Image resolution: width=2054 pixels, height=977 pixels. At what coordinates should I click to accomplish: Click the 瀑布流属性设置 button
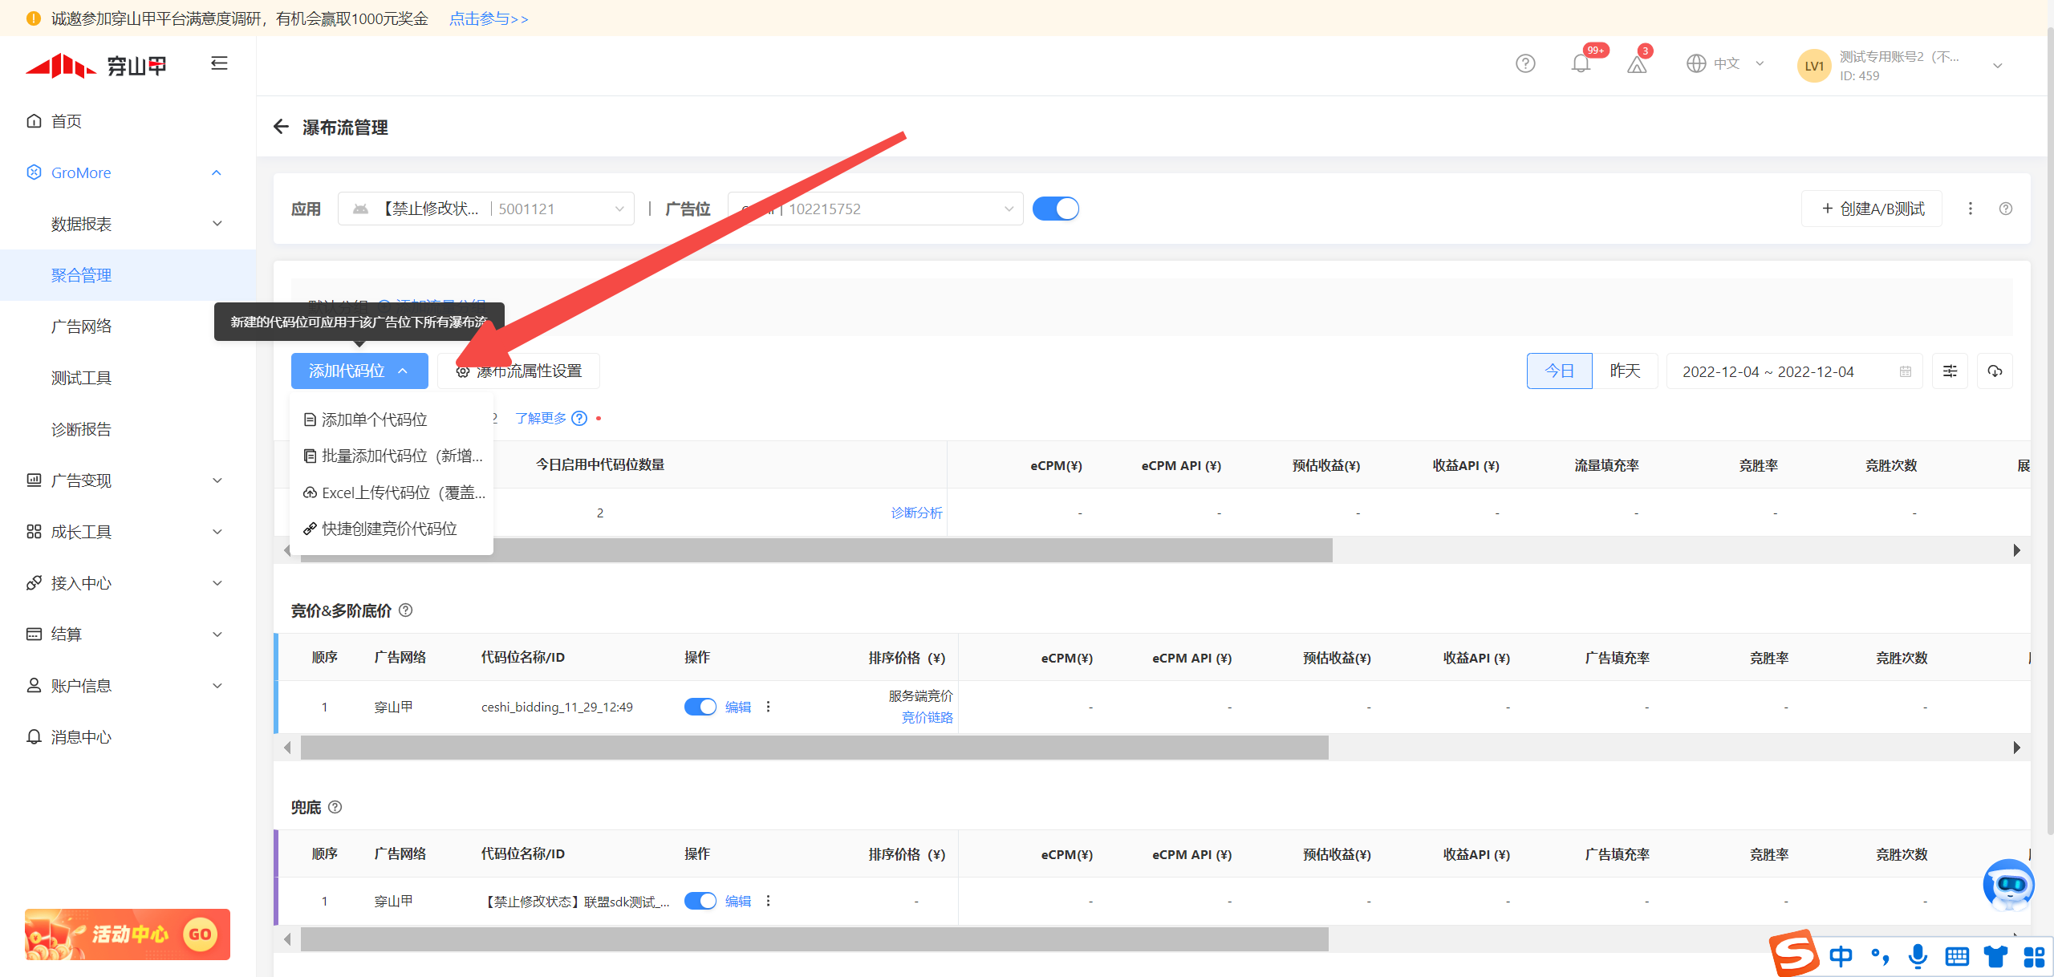click(x=518, y=371)
